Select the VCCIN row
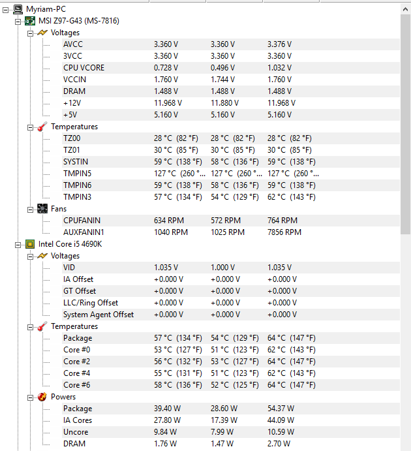The height and width of the screenshot is (451, 411). (x=231, y=80)
